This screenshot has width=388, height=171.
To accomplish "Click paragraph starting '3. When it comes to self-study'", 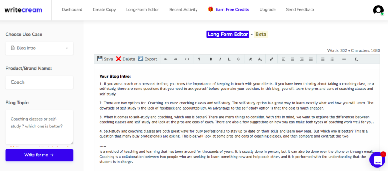I will pos(236,119).
